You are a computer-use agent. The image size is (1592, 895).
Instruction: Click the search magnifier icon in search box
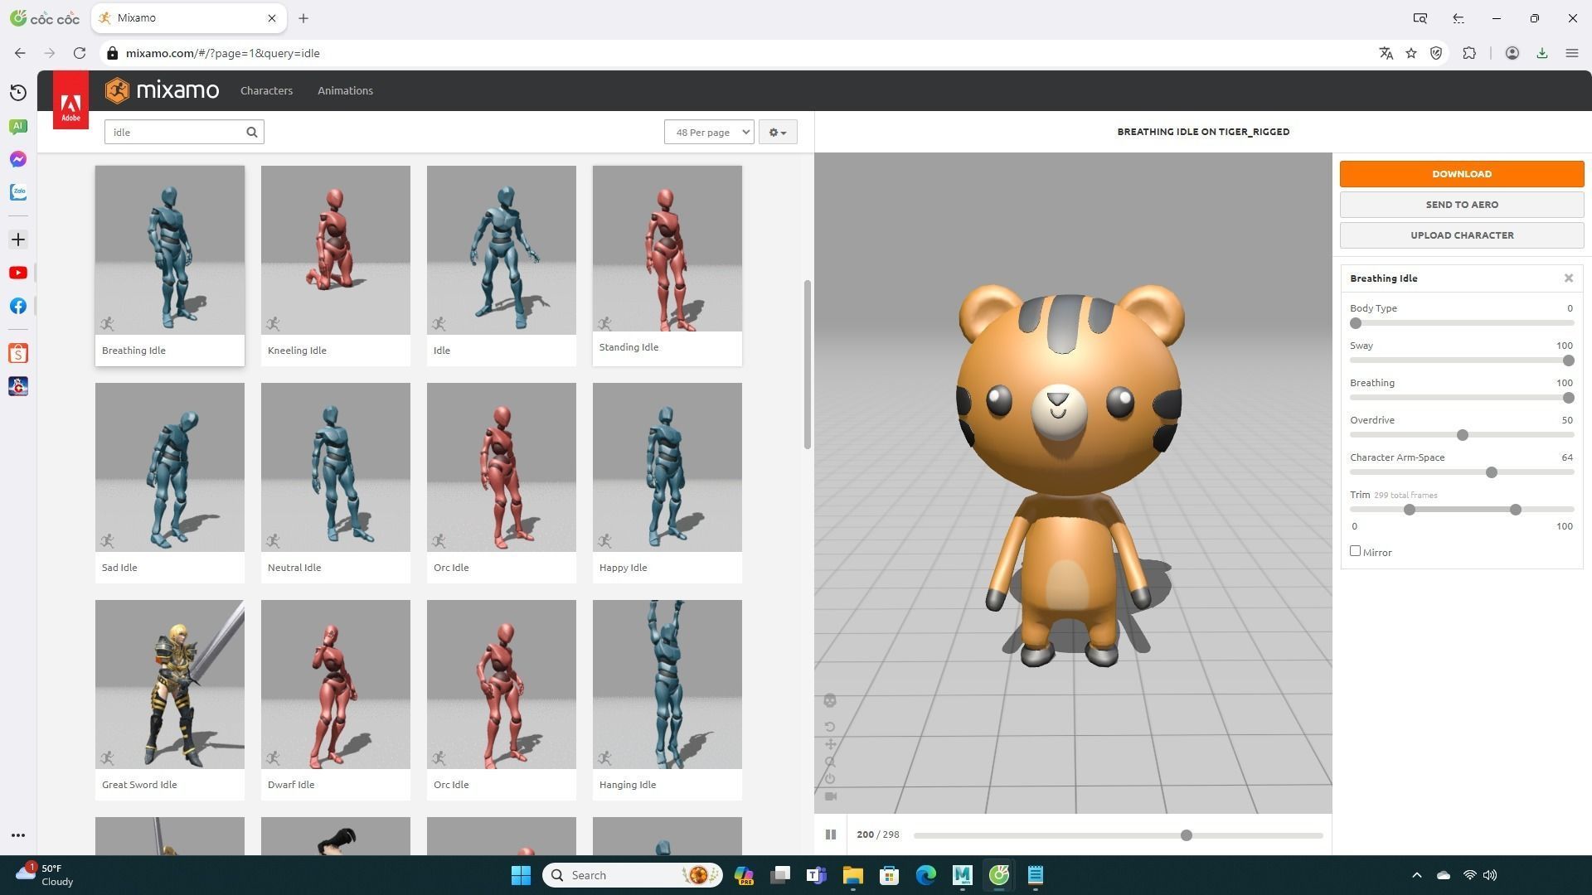(251, 132)
